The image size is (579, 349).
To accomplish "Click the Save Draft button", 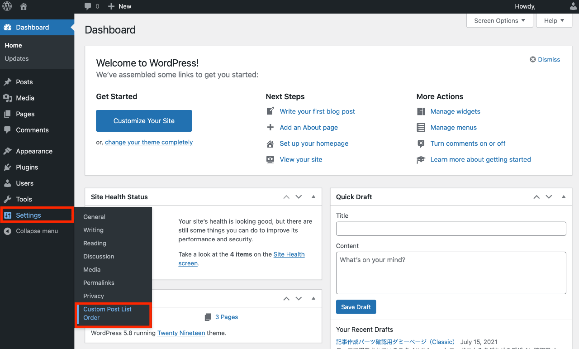I will pyautogui.click(x=356, y=307).
